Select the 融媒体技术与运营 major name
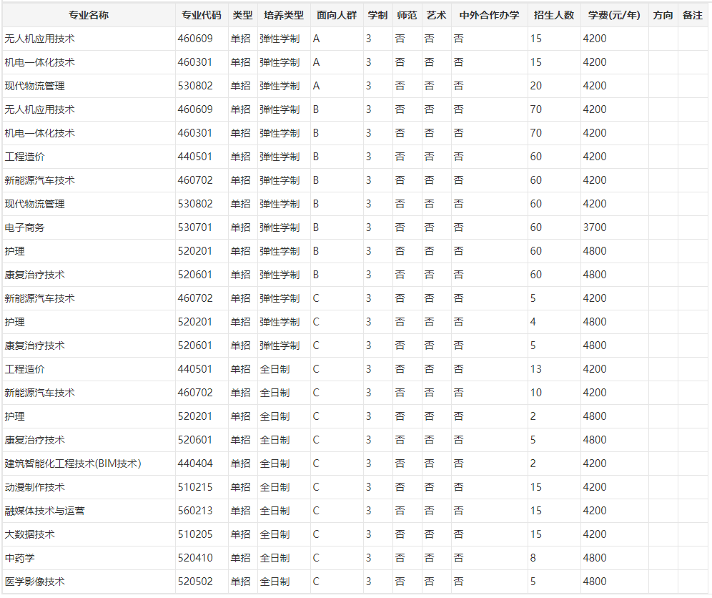The width and height of the screenshot is (712, 598). (44, 511)
